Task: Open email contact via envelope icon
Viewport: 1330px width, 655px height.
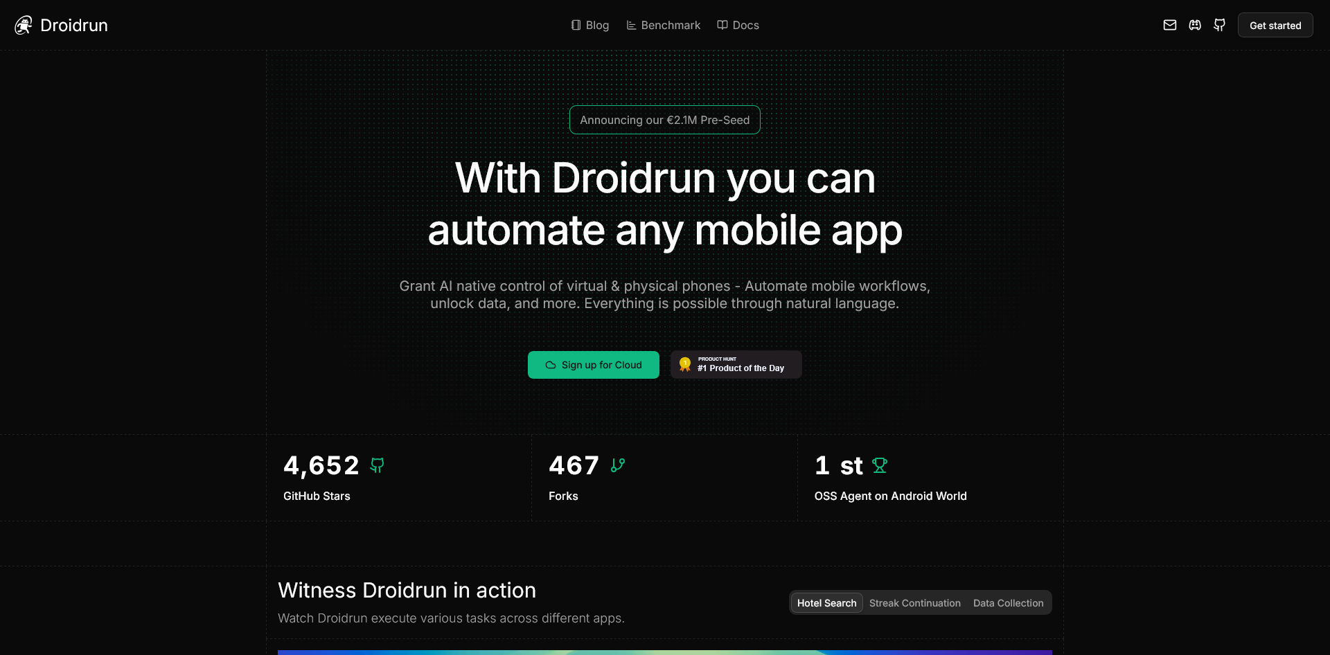Action: [1170, 25]
